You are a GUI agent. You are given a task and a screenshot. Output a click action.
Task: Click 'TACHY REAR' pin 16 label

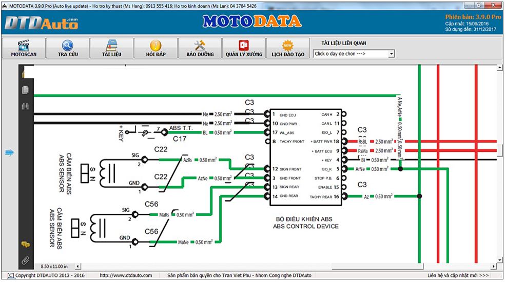tap(321, 197)
